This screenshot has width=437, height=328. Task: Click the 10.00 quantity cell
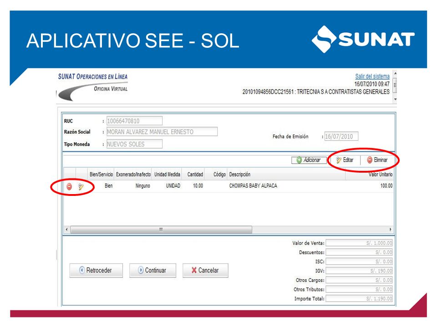click(x=198, y=186)
